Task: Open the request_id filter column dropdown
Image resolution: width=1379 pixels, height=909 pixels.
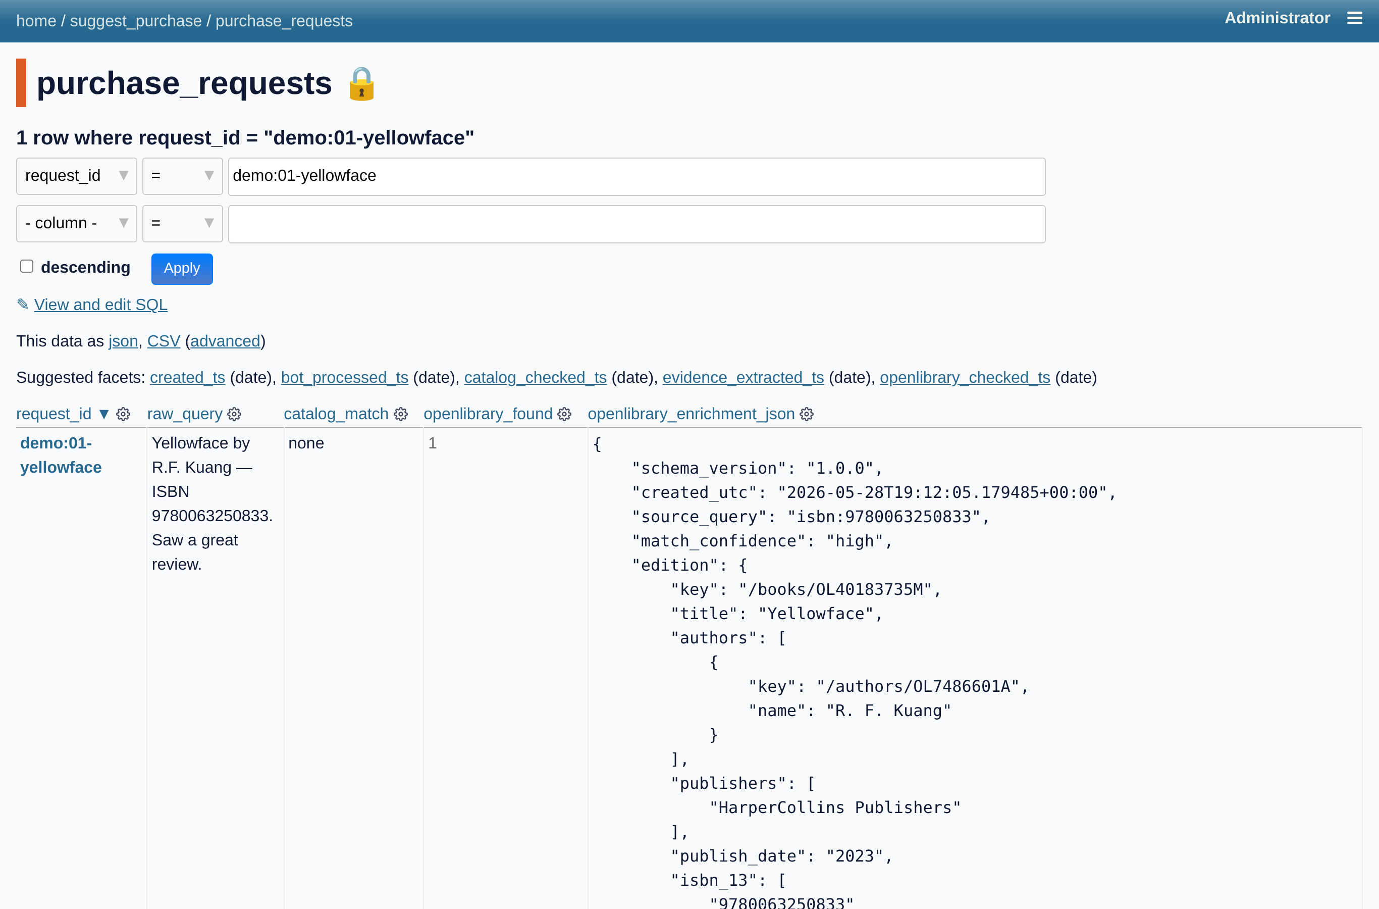Action: 77,176
